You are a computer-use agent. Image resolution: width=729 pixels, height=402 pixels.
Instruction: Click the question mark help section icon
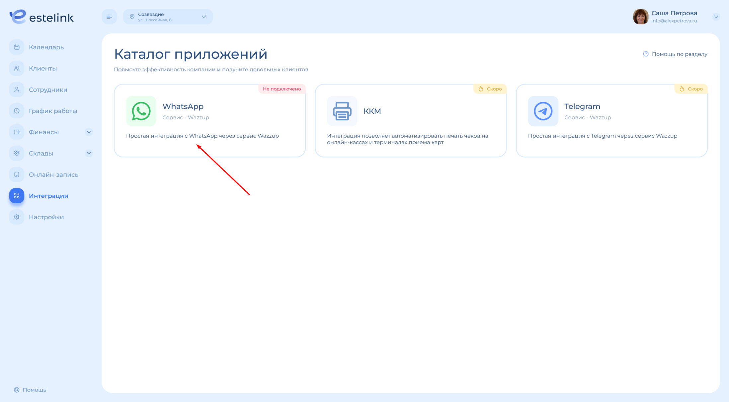click(x=646, y=54)
